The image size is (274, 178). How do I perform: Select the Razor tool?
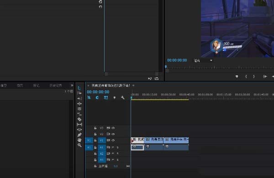click(x=79, y=119)
